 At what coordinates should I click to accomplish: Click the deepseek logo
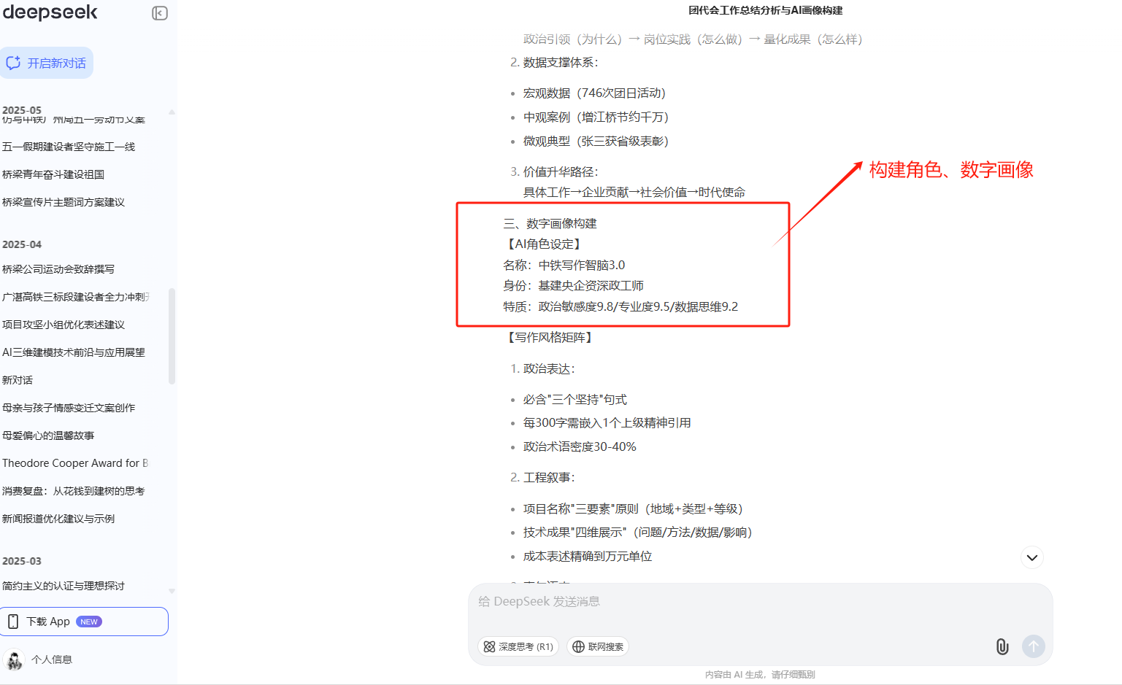click(x=50, y=12)
